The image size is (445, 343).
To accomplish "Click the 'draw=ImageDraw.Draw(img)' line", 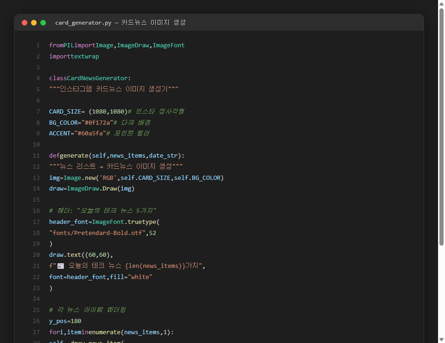I will (x=92, y=189).
